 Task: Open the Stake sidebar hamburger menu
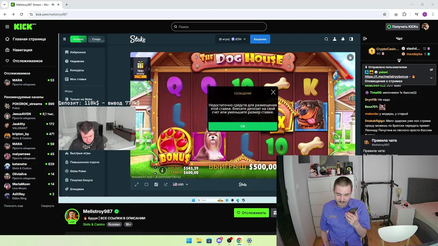tap(64, 39)
